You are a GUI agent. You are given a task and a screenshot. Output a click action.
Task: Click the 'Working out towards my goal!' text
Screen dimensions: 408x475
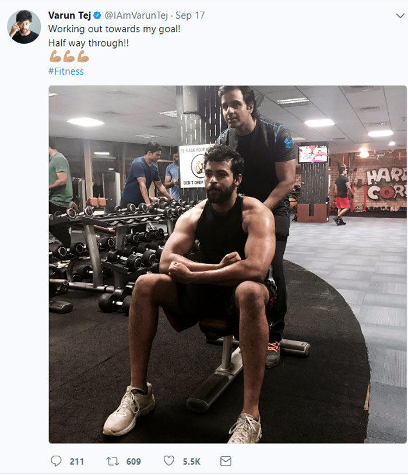114,29
